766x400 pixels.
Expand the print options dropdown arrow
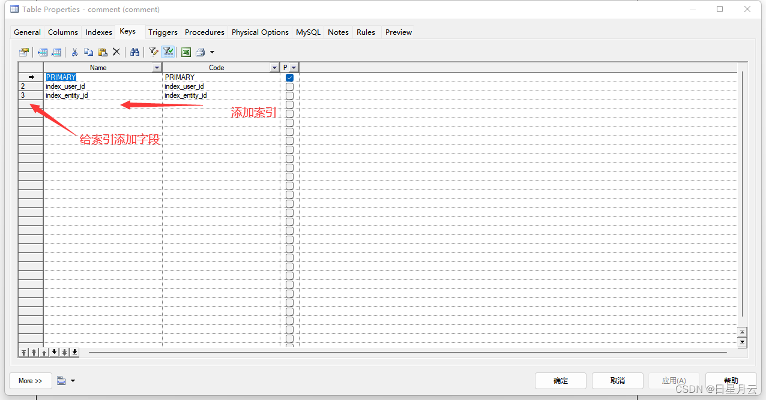[x=212, y=52]
